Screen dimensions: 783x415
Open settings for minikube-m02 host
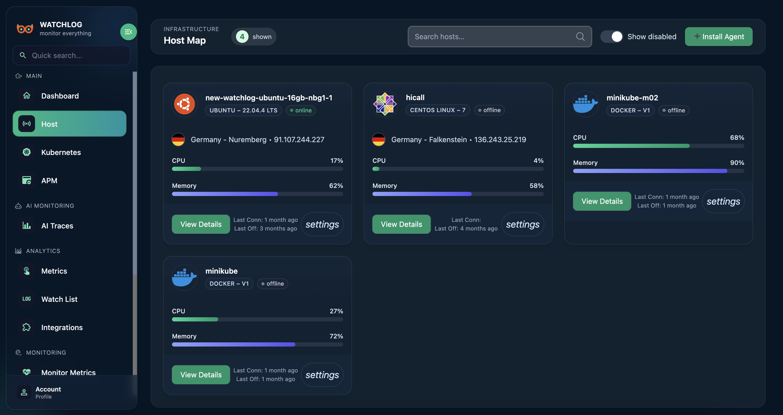pyautogui.click(x=723, y=201)
